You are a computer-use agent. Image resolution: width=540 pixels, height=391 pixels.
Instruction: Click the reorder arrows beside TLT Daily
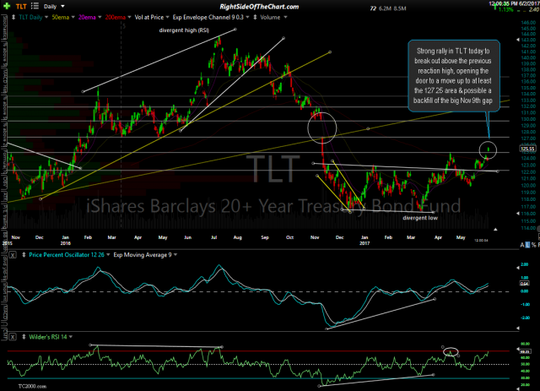(13, 17)
